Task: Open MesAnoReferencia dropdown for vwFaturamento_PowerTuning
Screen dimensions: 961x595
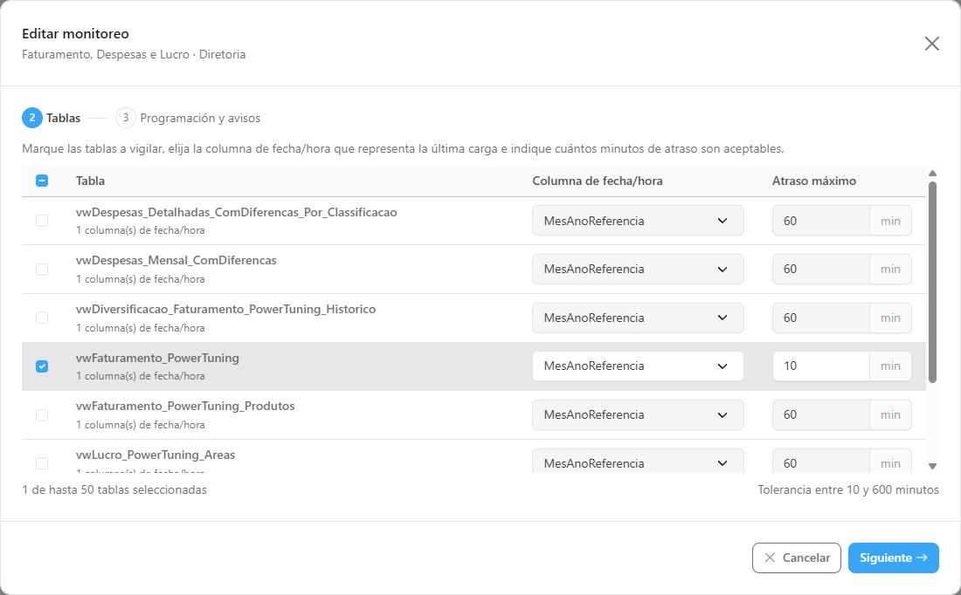Action: (638, 366)
